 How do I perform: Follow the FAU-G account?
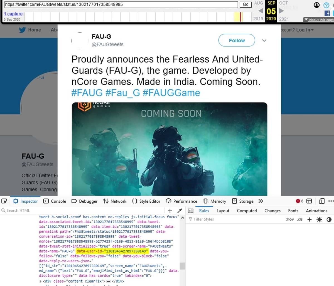(x=237, y=40)
